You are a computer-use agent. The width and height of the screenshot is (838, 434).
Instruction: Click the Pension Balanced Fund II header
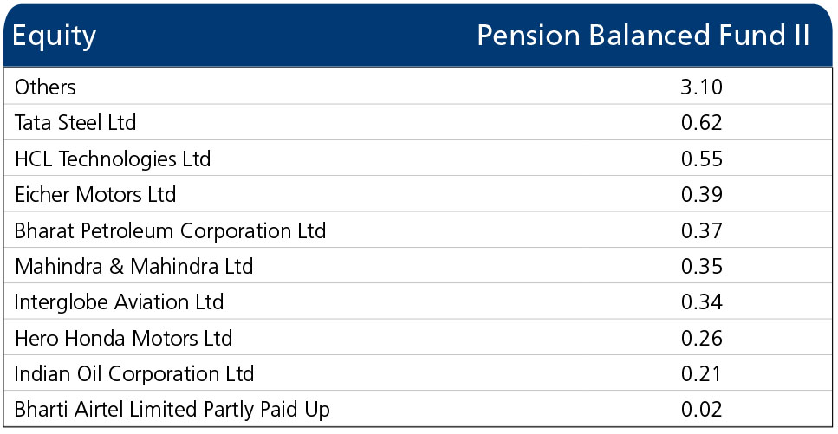(643, 36)
